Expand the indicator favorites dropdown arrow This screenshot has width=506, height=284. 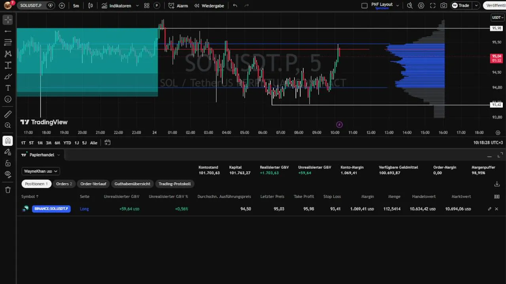coord(137,6)
